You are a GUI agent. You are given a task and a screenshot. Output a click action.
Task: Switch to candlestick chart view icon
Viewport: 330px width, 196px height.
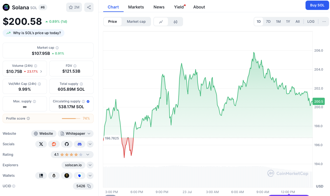tap(175, 22)
